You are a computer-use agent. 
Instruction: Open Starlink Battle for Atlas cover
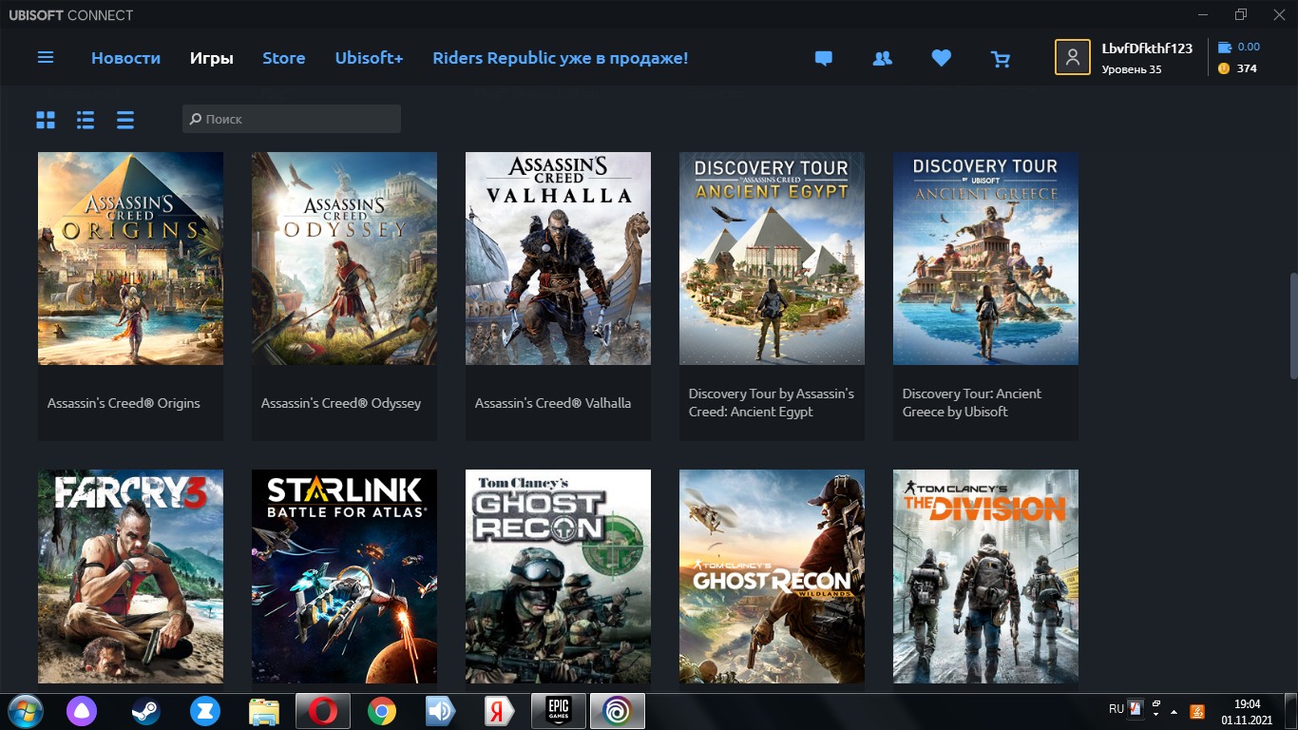point(344,576)
